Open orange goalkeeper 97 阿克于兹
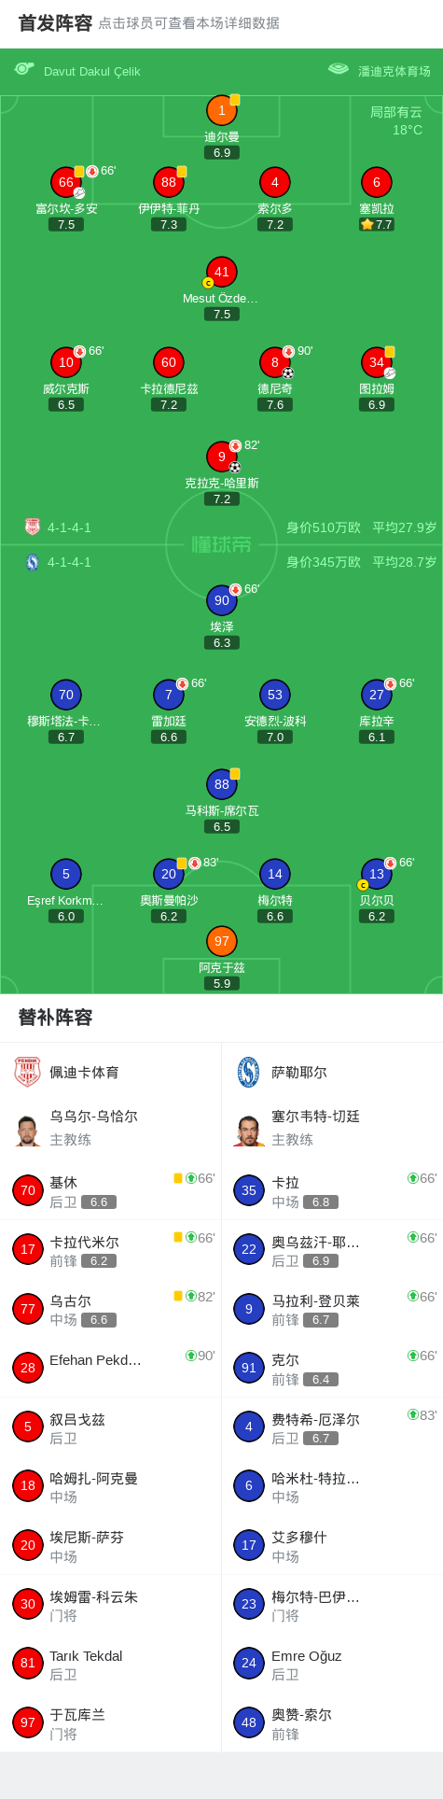 click(222, 941)
